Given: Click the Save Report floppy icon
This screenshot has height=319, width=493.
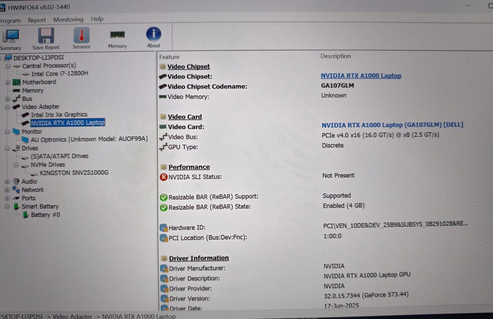Looking at the screenshot, I should pyautogui.click(x=46, y=36).
